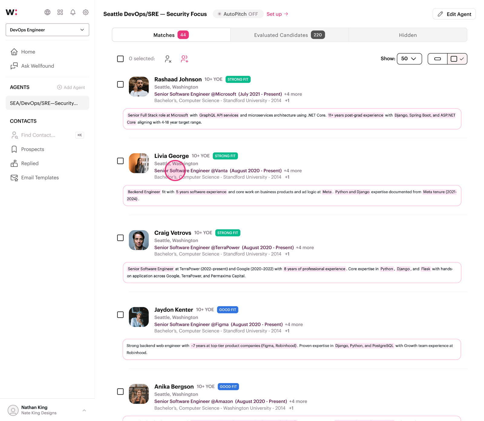Click the pencil icon on Edit Agent

click(x=440, y=14)
